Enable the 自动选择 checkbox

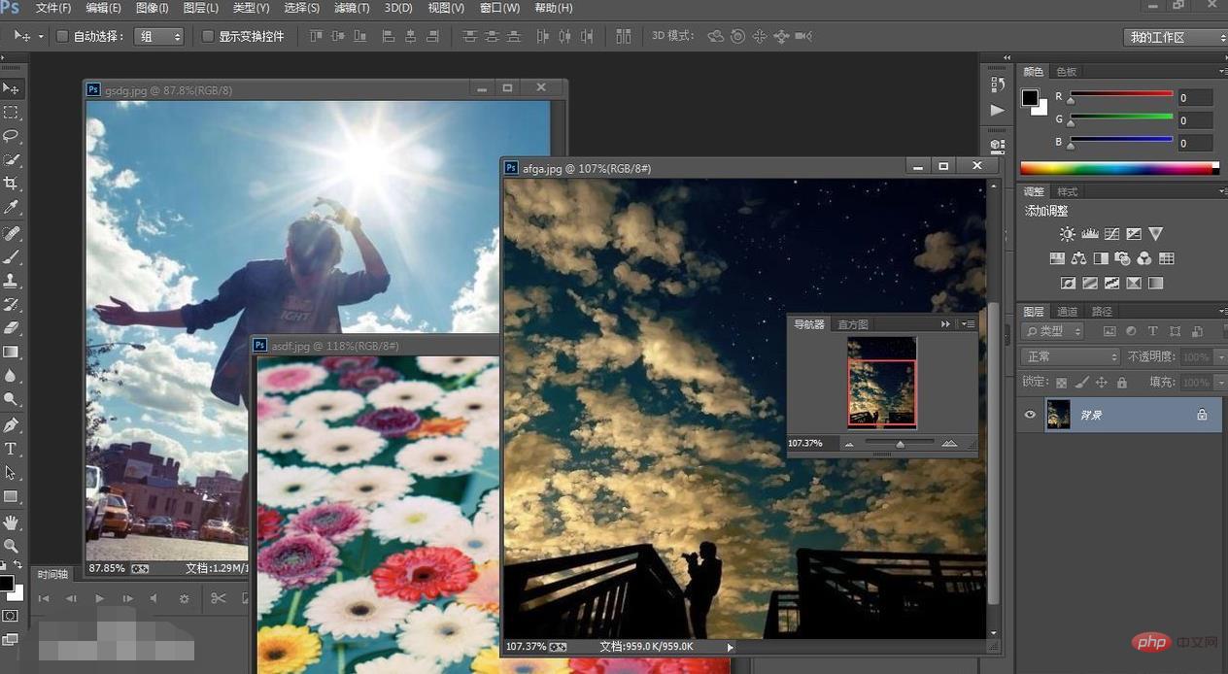click(62, 37)
